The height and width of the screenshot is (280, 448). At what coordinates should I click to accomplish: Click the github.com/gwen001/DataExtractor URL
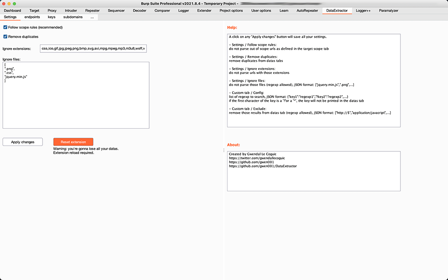[x=263, y=166]
